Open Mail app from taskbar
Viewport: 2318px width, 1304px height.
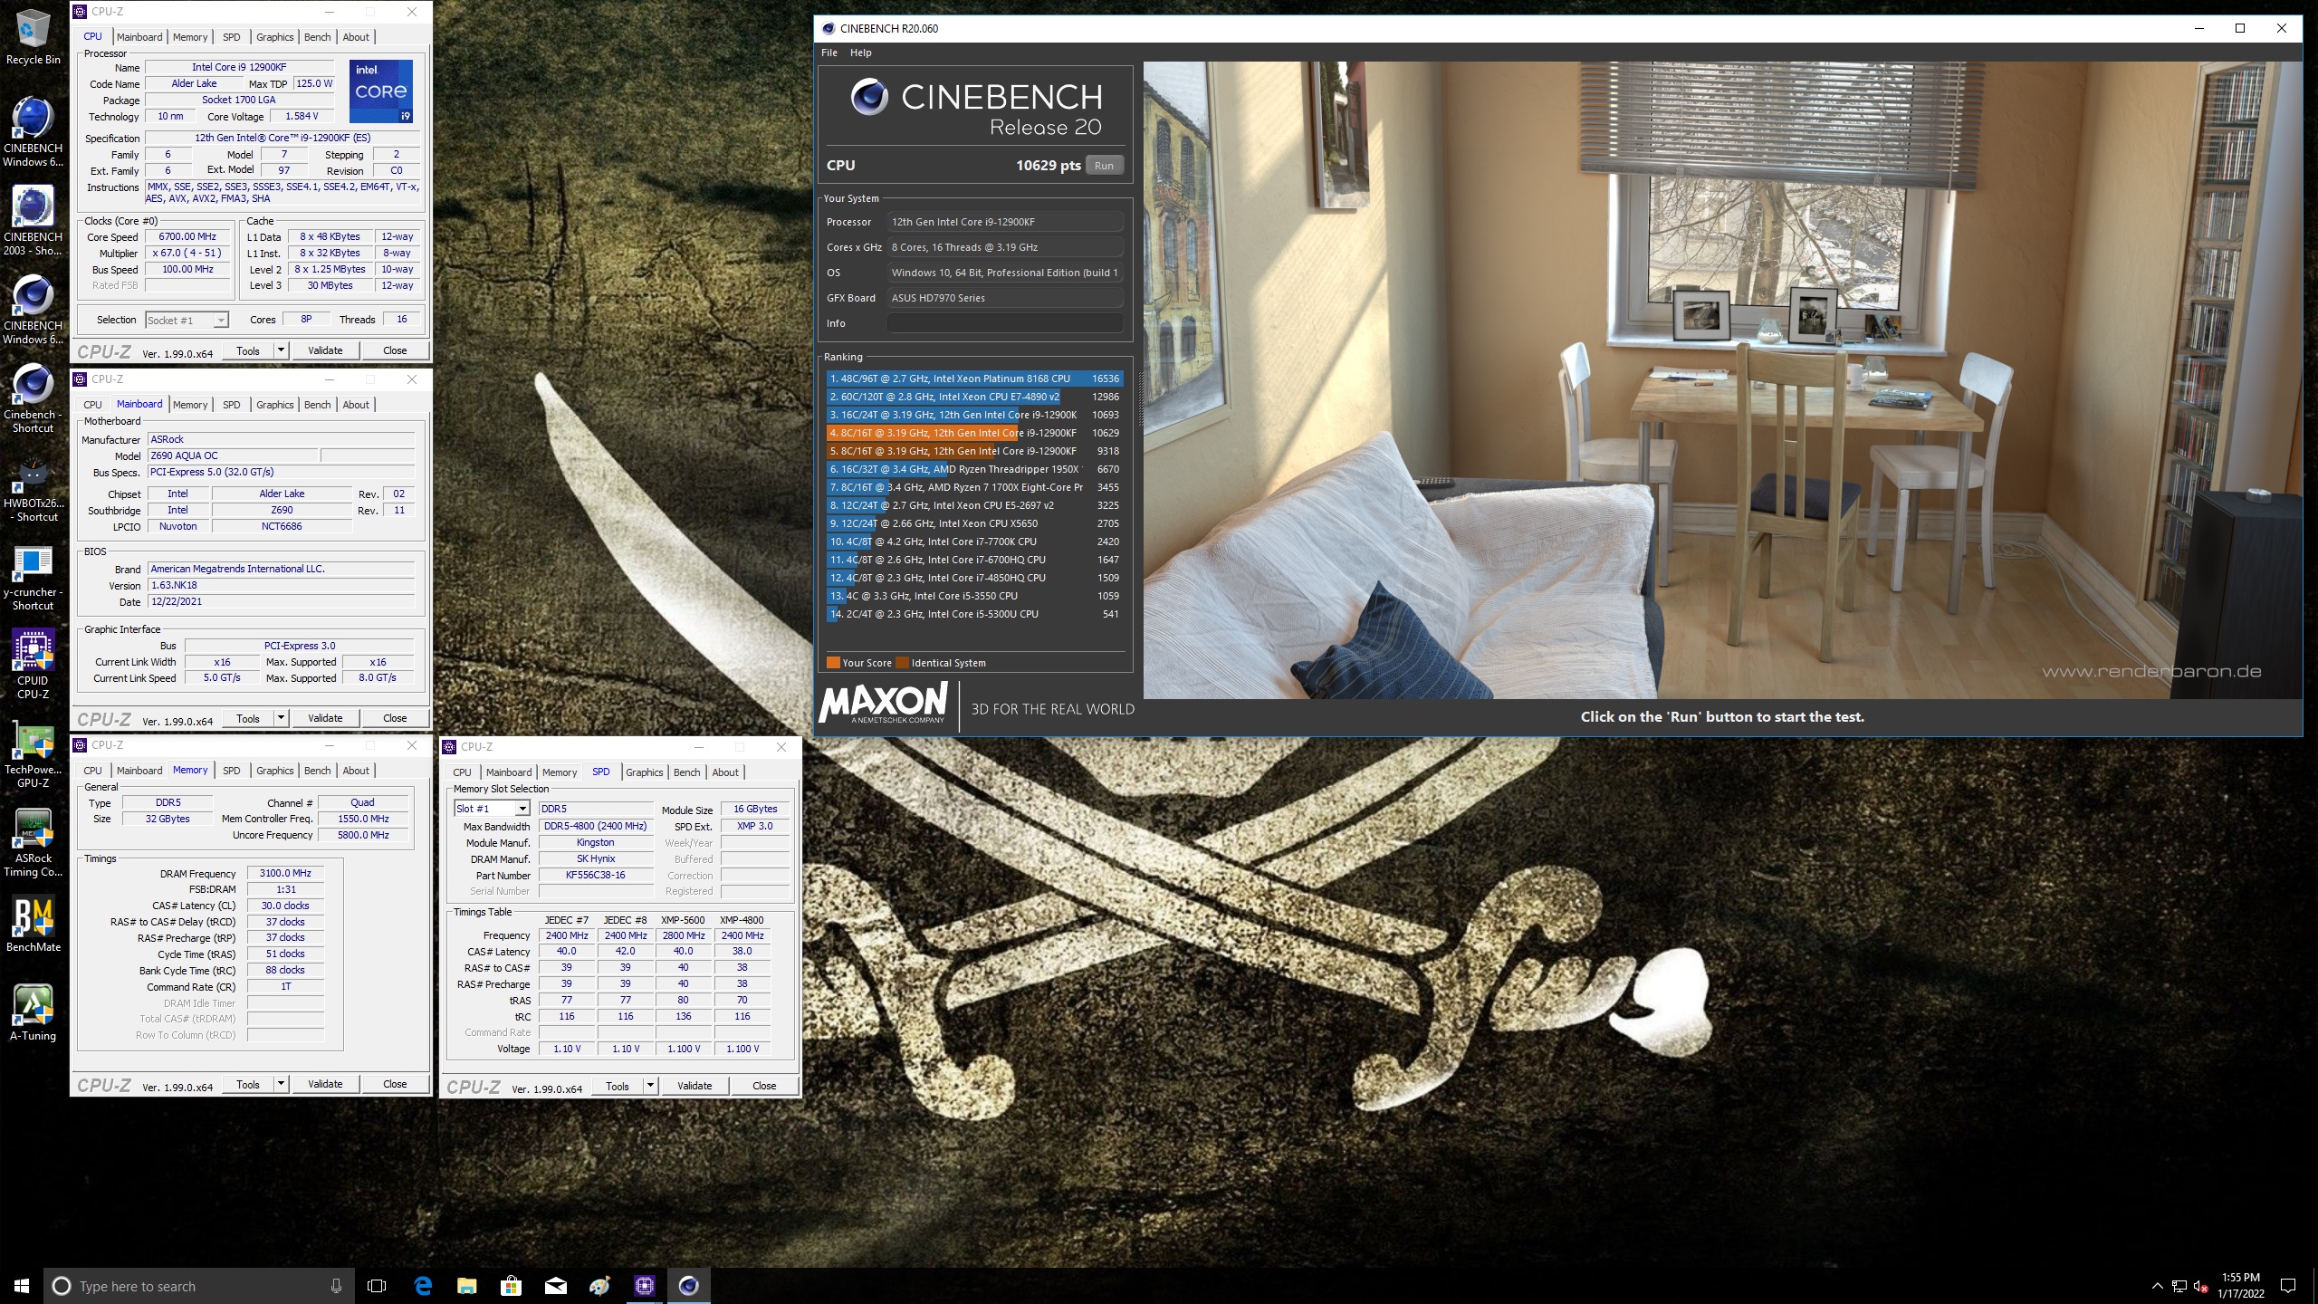556,1286
